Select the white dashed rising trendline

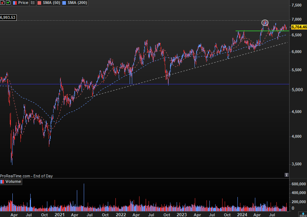[x=186, y=71]
